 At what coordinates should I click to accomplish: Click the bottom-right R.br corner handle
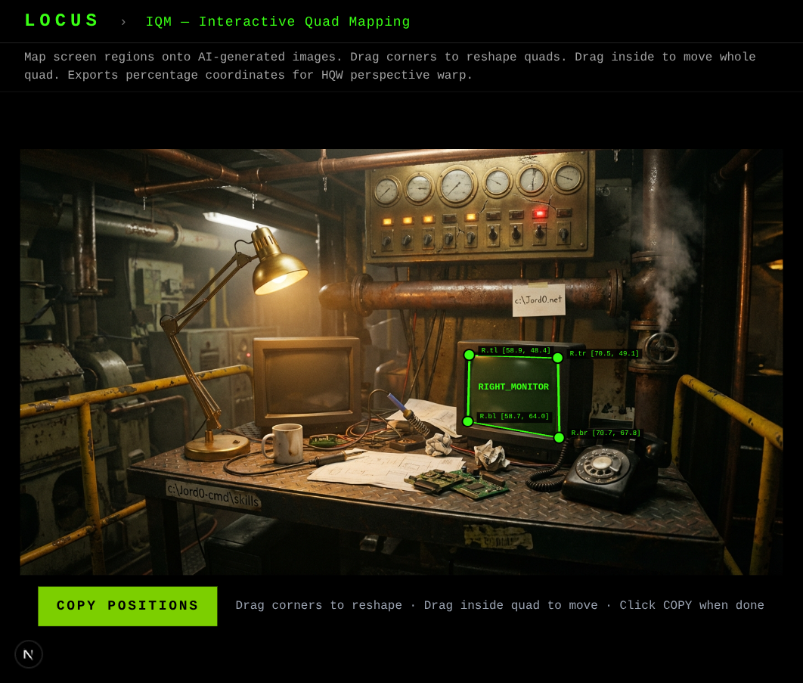tap(559, 437)
